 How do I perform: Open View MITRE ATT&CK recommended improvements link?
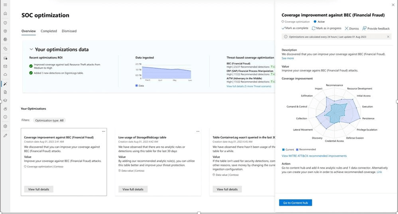314,156
